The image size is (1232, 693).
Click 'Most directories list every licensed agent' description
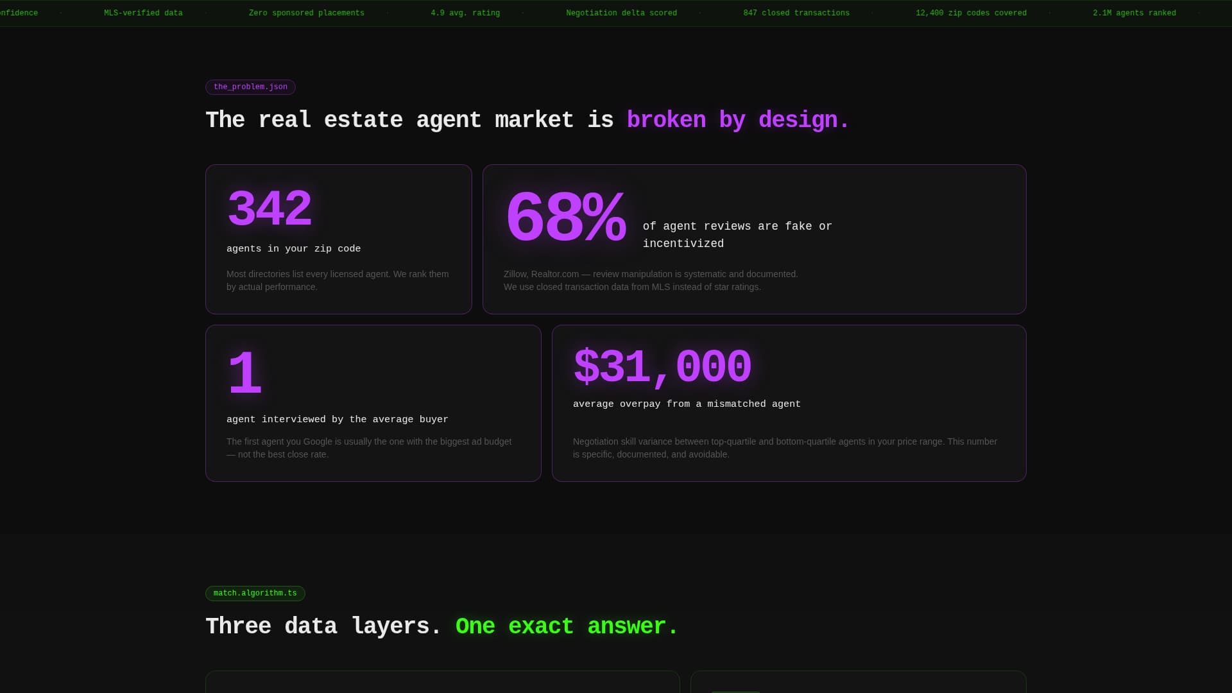[x=338, y=280]
